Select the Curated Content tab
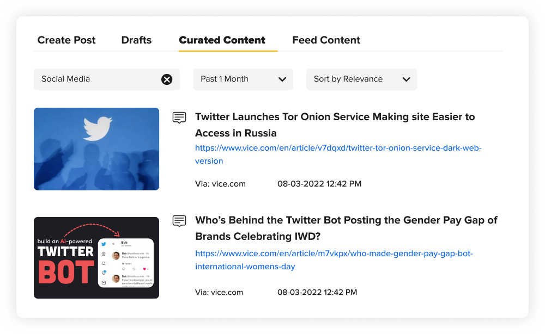 coord(222,40)
